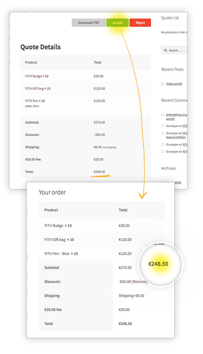Click the Recent Posts sidebar heading
Screen dimensions: 203x354
tap(172, 69)
